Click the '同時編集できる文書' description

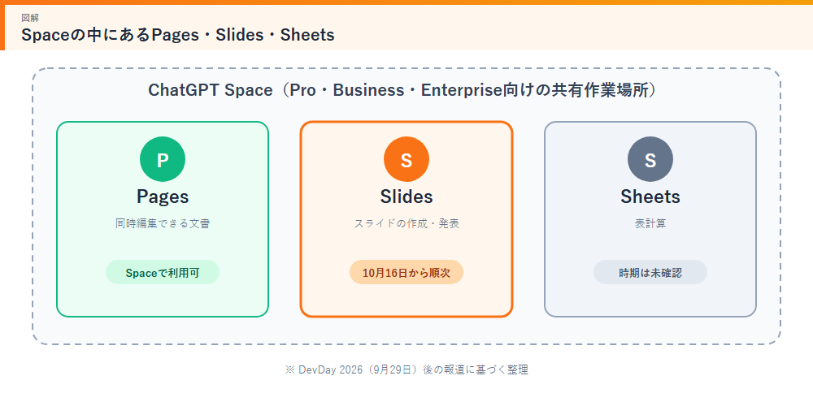[163, 224]
